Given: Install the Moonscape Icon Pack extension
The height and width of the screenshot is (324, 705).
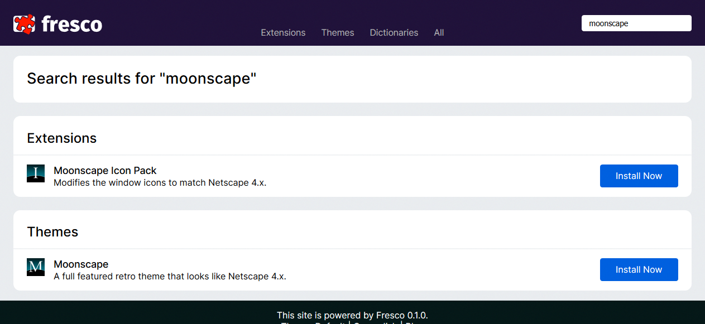Looking at the screenshot, I should point(639,176).
